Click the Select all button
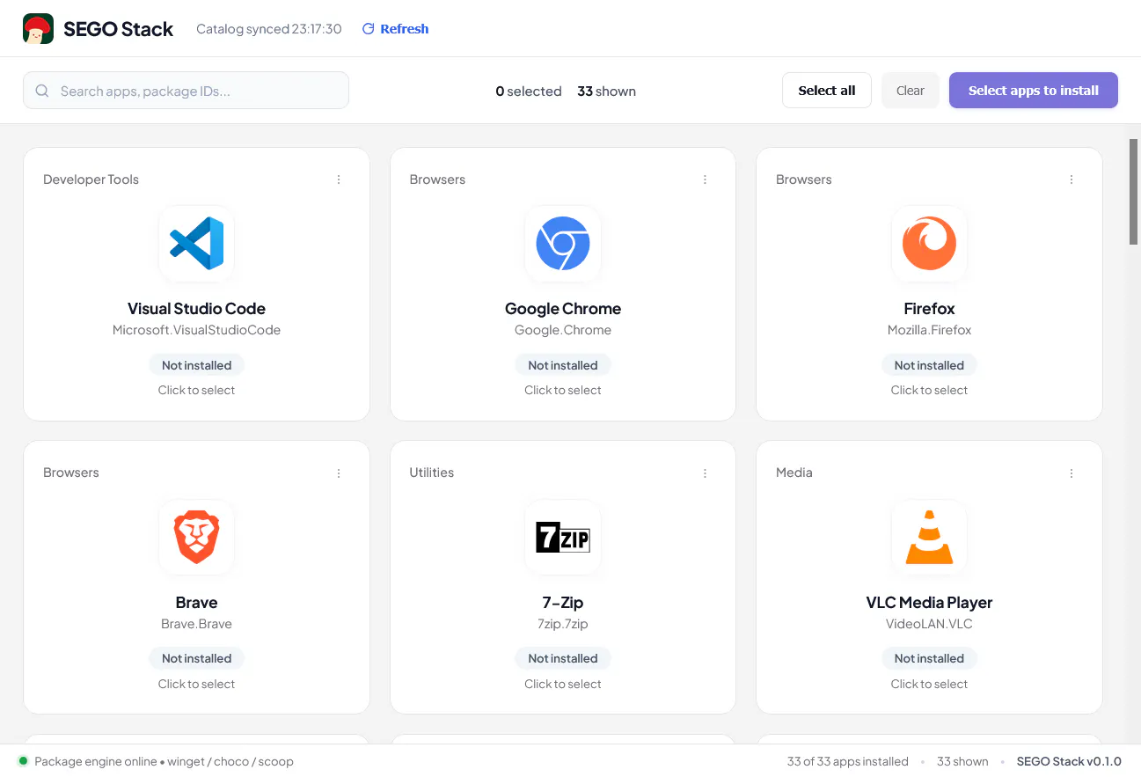Screen dimensions: 1141x777 (x=827, y=91)
